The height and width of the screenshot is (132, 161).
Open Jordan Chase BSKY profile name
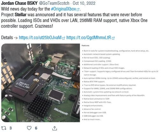tap(19, 3)
